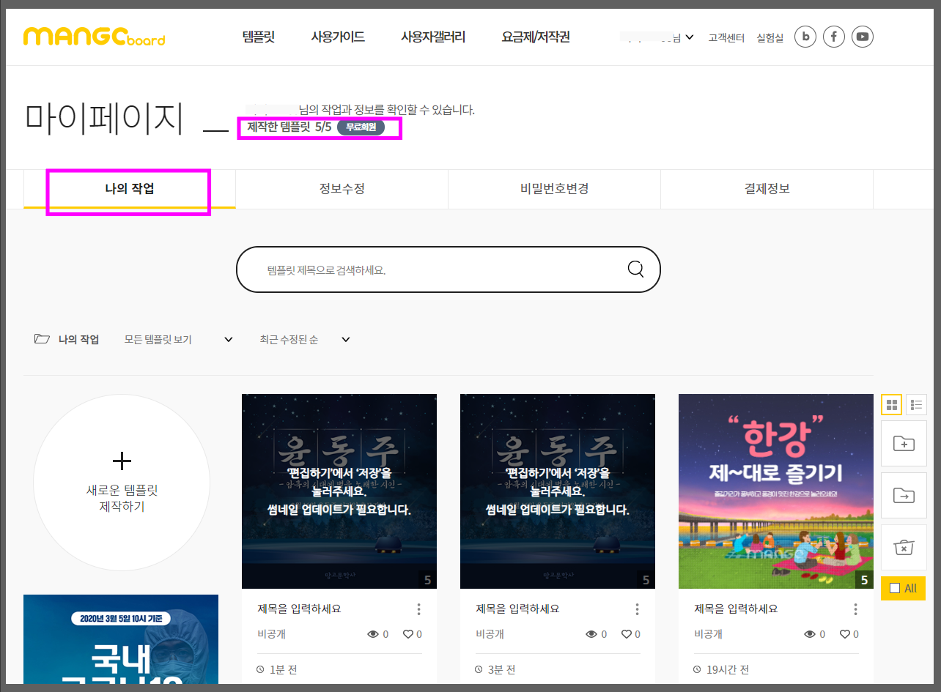
Task: Click the 실험실 link
Action: pyautogui.click(x=770, y=37)
